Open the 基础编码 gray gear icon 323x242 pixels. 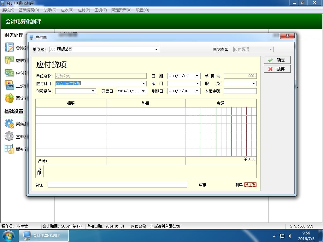(9, 136)
